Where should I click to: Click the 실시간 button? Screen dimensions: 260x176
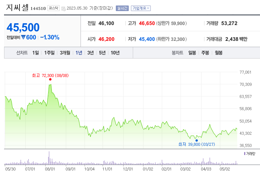click(x=122, y=8)
